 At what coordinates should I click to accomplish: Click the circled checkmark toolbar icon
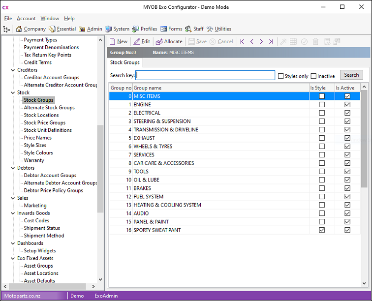click(304, 42)
